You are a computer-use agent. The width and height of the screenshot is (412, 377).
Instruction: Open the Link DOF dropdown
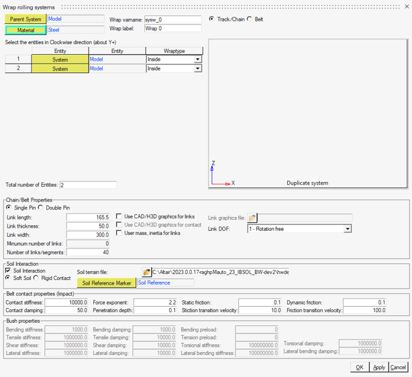pos(348,229)
